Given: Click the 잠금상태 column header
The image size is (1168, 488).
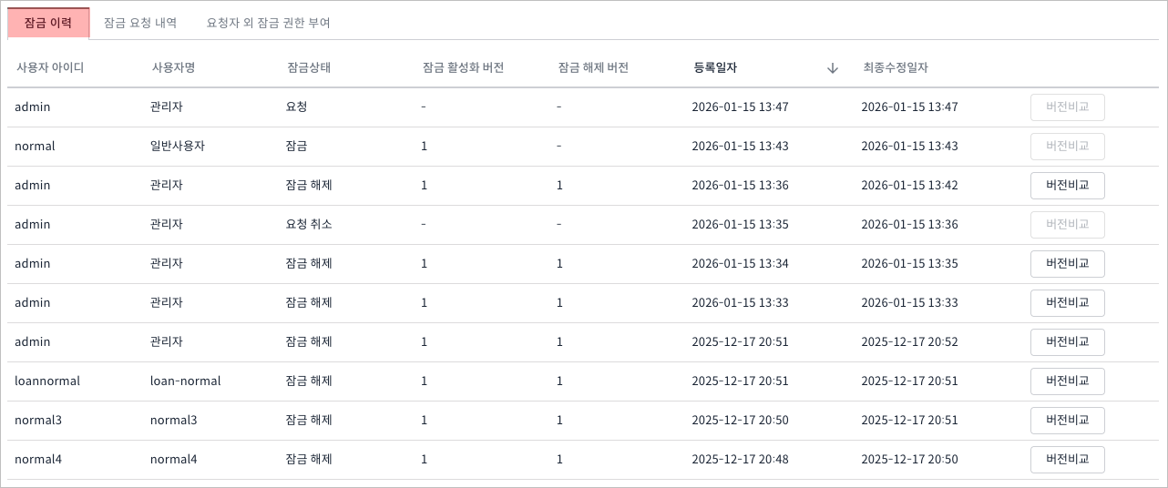Looking at the screenshot, I should click(309, 68).
